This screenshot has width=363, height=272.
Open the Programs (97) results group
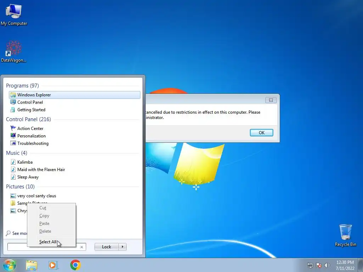click(x=22, y=86)
